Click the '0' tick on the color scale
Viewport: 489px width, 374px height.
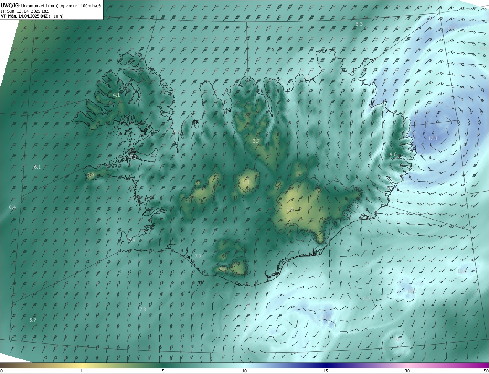[2, 371]
